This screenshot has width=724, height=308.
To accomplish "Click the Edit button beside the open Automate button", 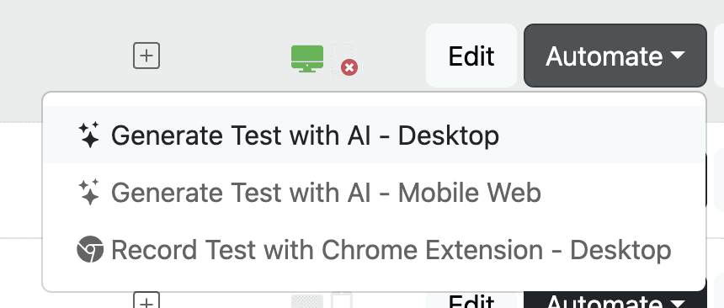I will (x=471, y=56).
